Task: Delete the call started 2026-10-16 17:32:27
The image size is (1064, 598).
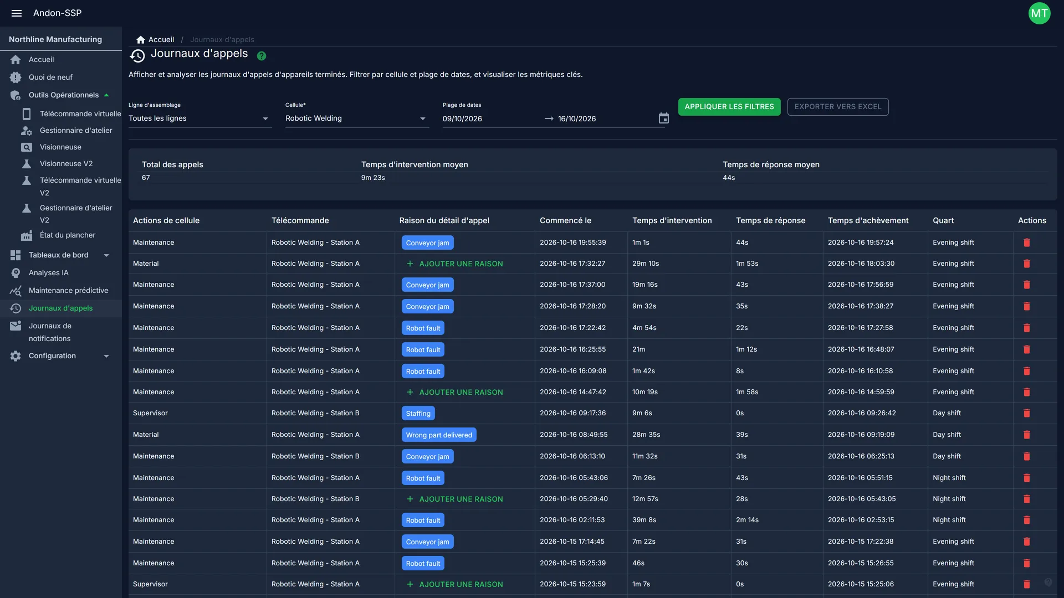Action: (x=1026, y=264)
